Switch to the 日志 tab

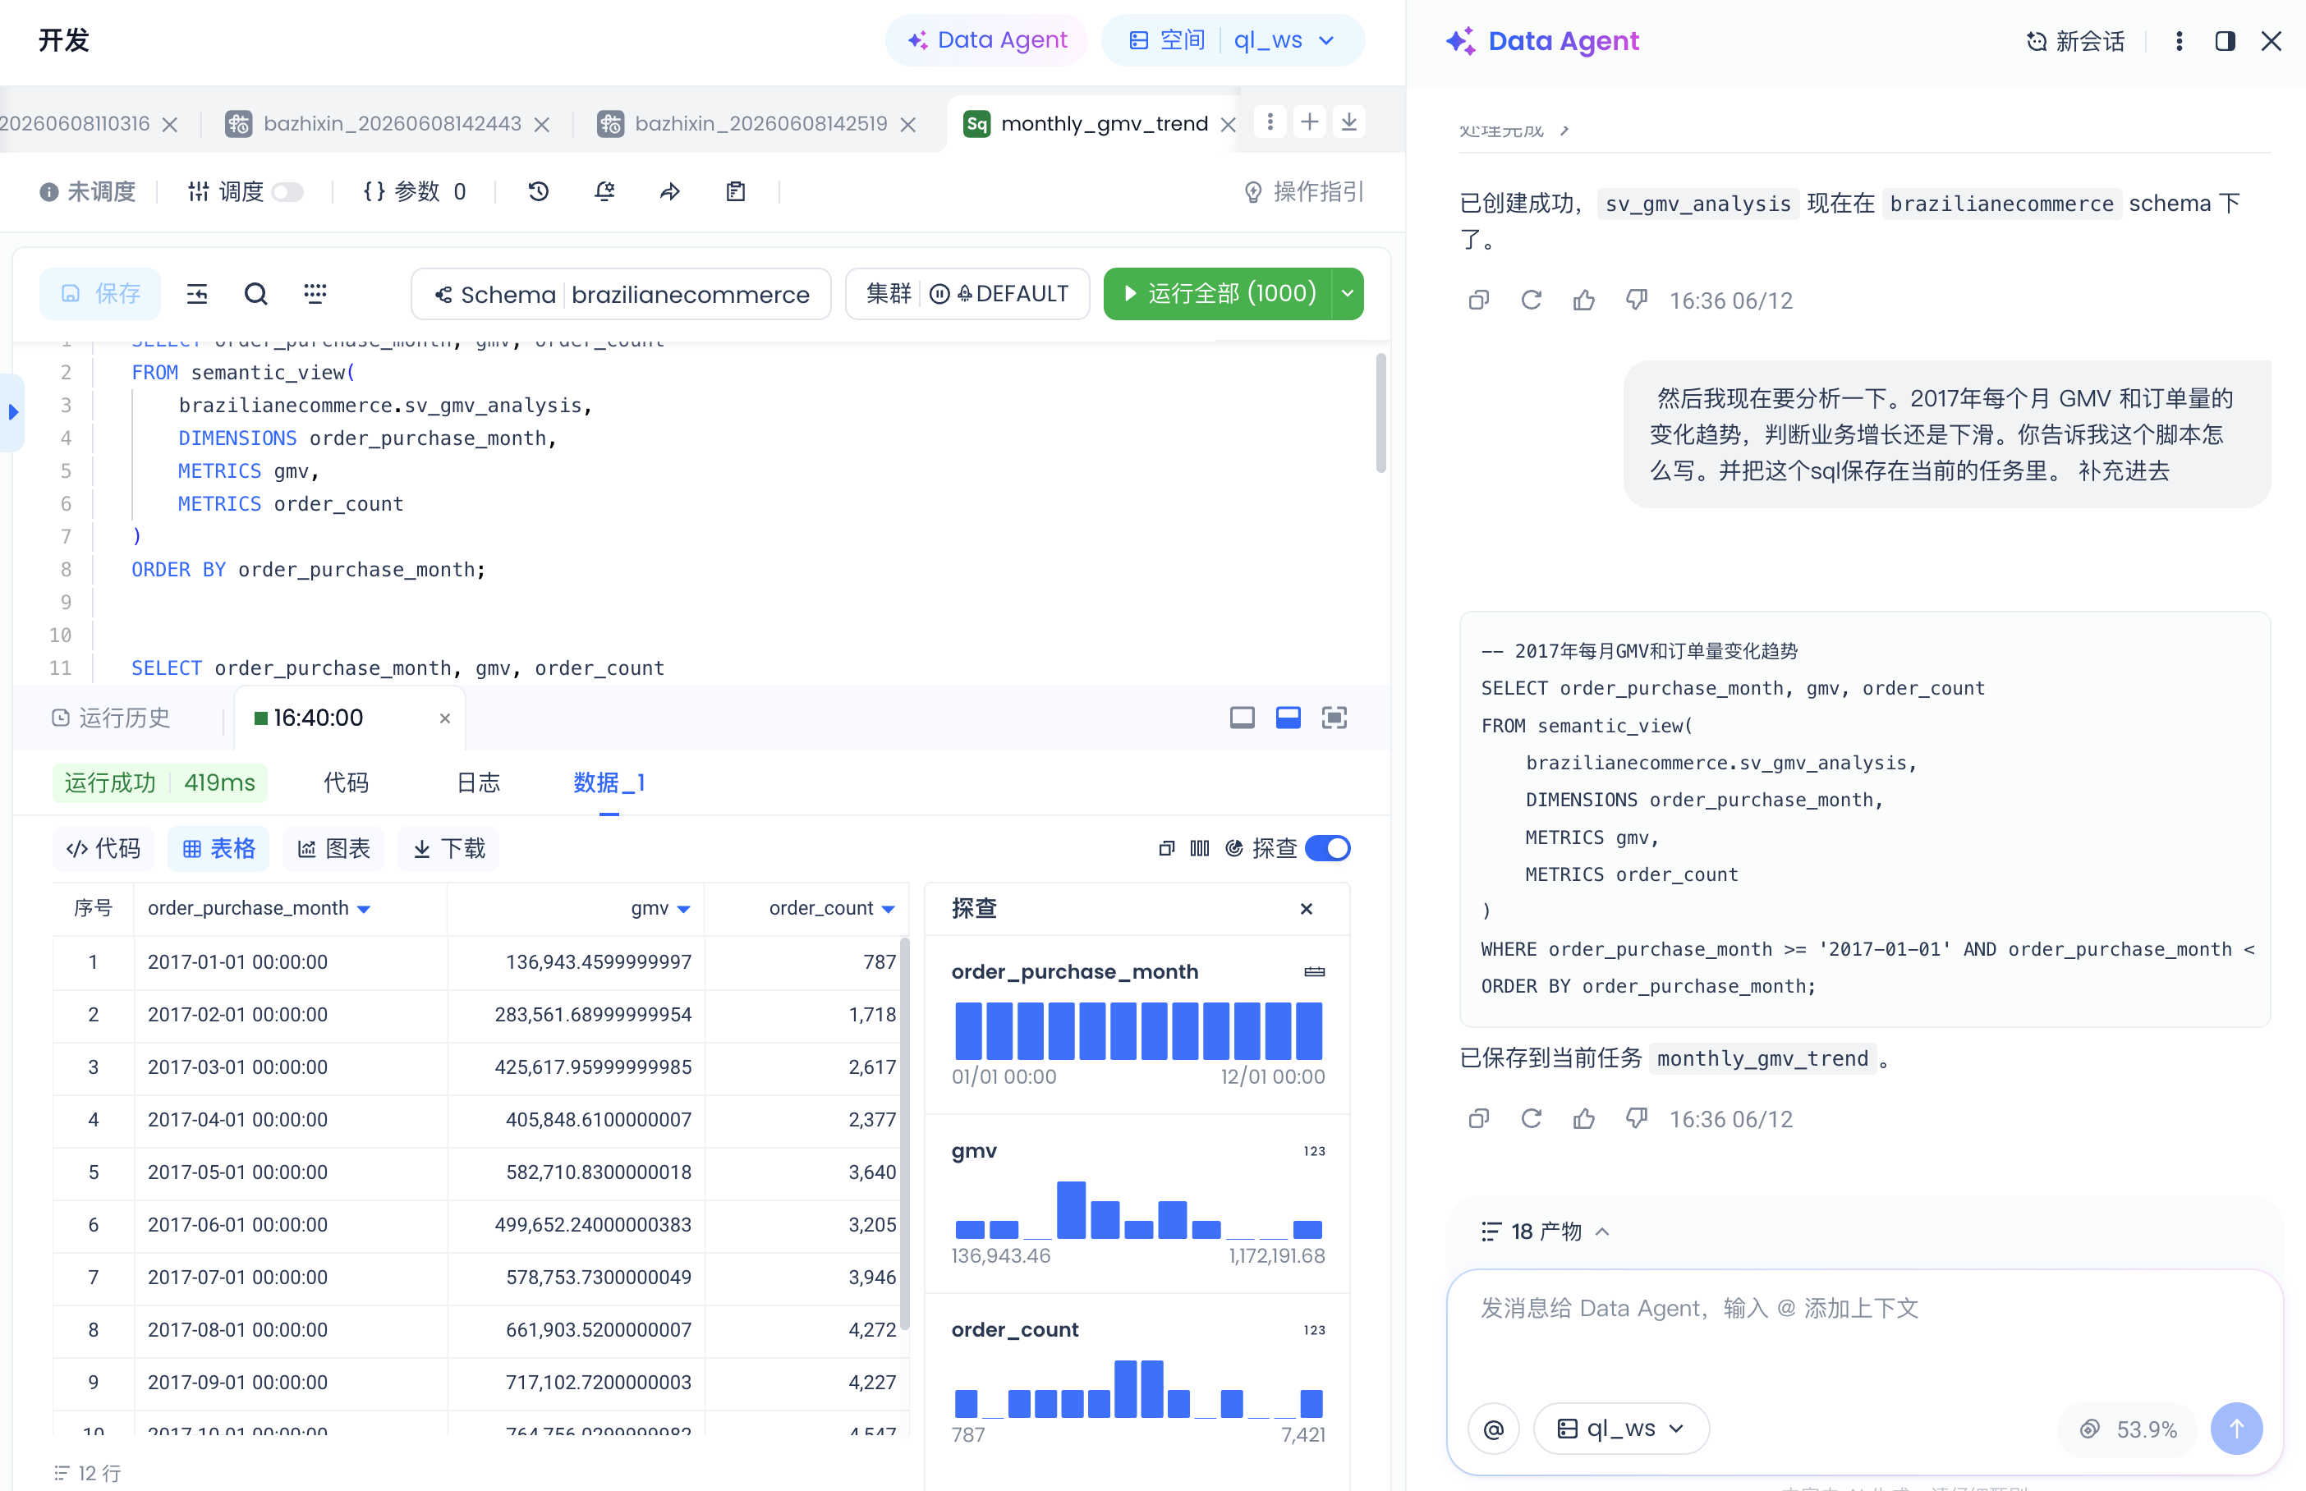coord(478,782)
